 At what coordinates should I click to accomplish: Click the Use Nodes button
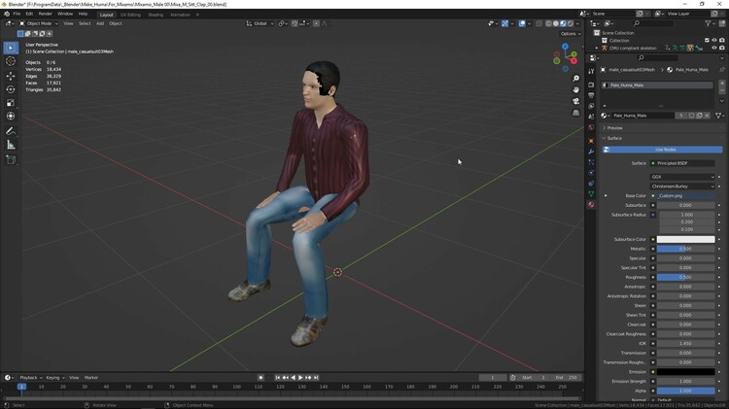pos(664,150)
